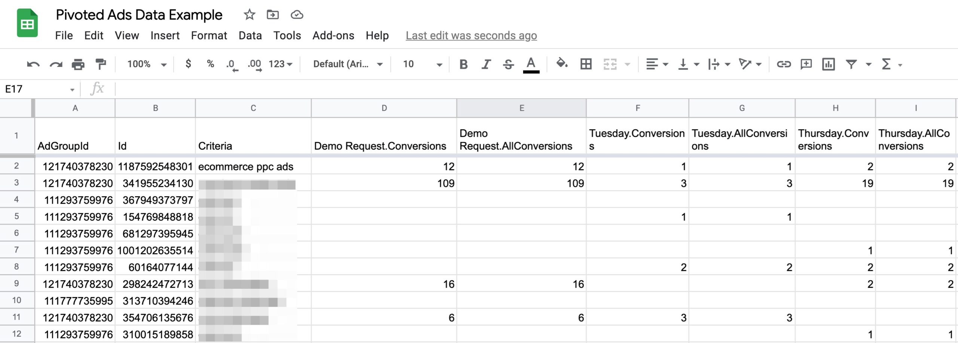
Task: Click the Format as currency button
Action: click(x=188, y=64)
